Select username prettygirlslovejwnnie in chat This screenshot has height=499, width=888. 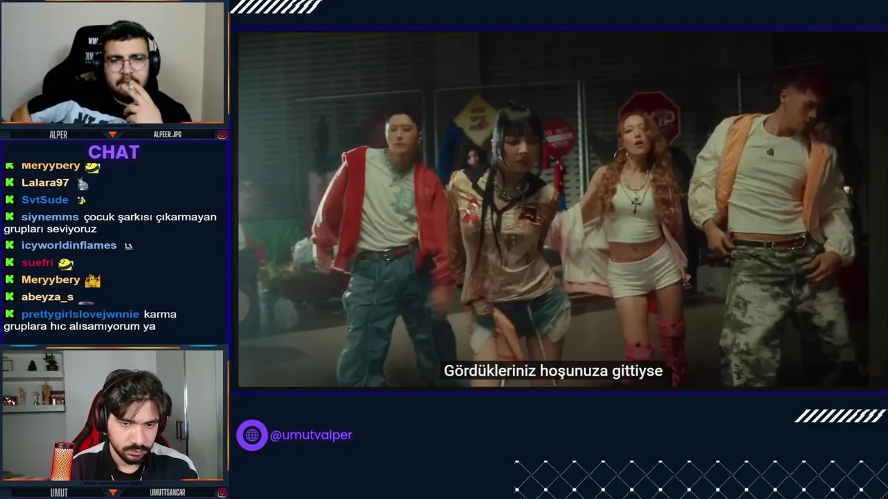80,314
